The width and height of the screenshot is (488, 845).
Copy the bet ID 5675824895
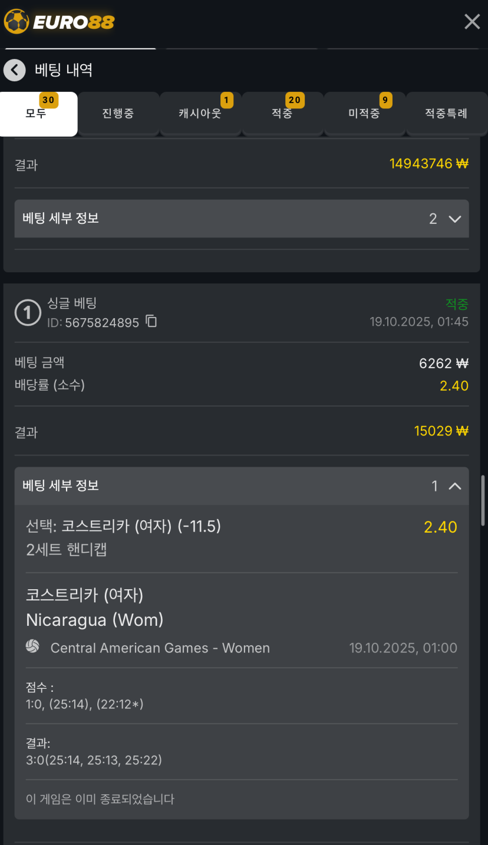pyautogui.click(x=151, y=322)
